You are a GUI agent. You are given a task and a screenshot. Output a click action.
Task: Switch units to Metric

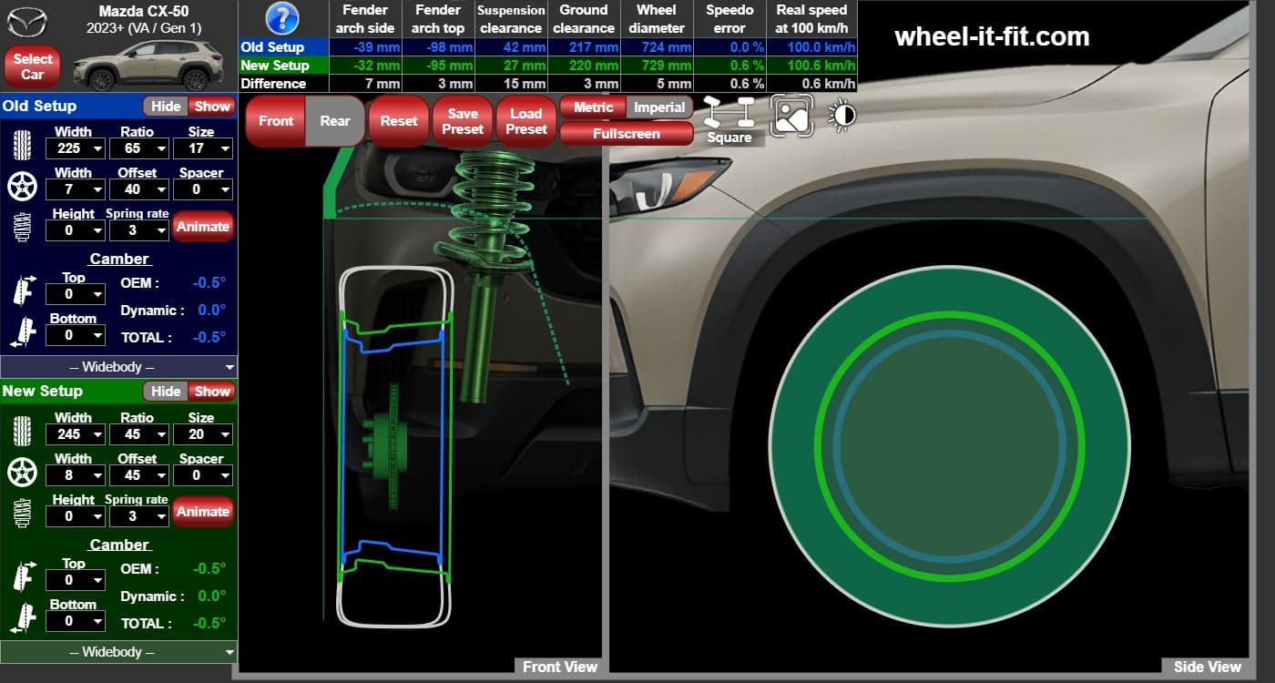593,107
